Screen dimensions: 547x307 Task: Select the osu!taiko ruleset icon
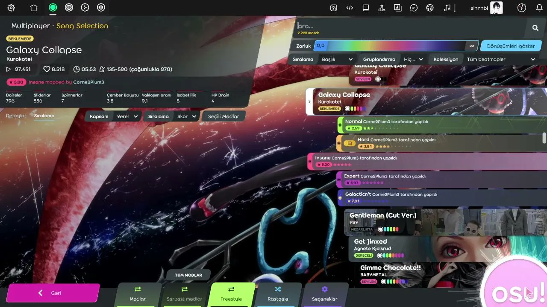[x=69, y=7]
